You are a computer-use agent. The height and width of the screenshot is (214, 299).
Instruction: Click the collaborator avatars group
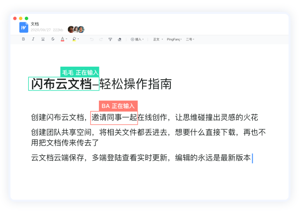[x=76, y=29]
